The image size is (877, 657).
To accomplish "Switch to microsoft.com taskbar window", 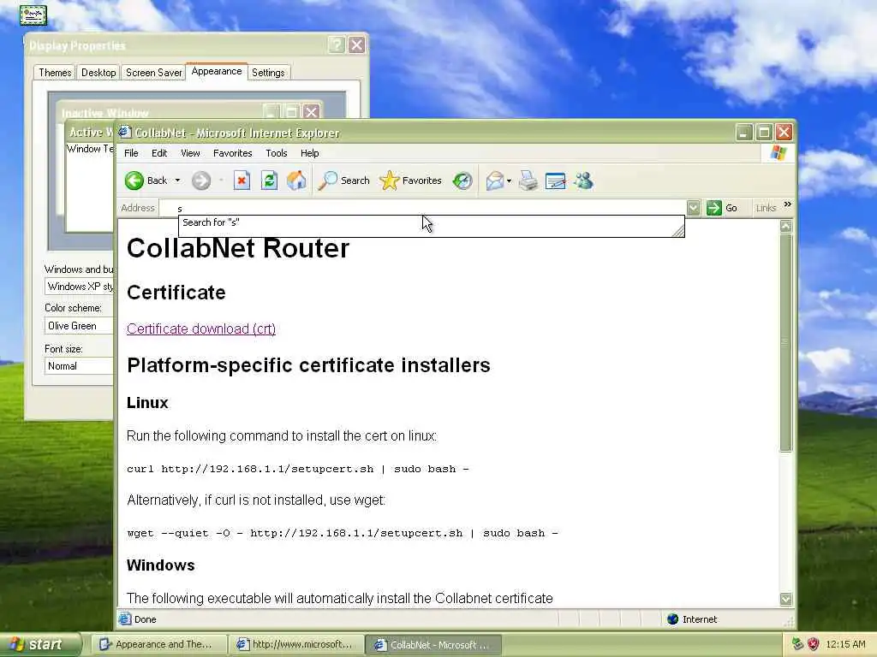I will coord(295,644).
